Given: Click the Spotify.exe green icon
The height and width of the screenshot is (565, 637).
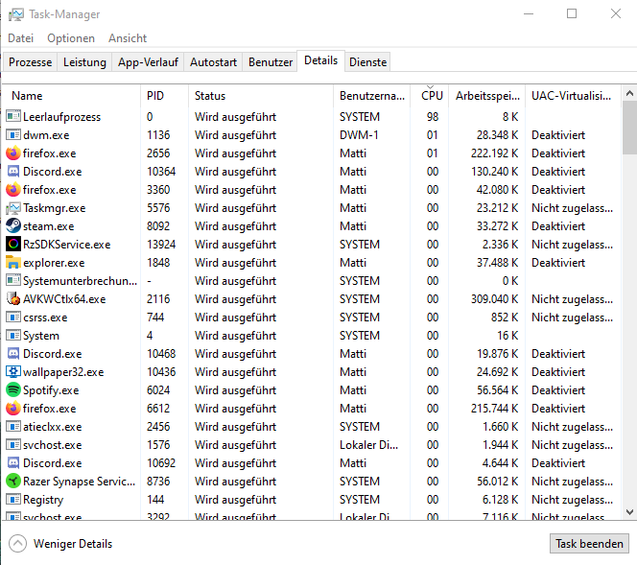Looking at the screenshot, I should coord(13,389).
